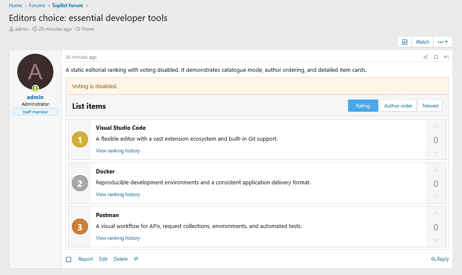This screenshot has height=275, width=462.
Task: Click the Visual Studio Code item title
Action: click(121, 128)
